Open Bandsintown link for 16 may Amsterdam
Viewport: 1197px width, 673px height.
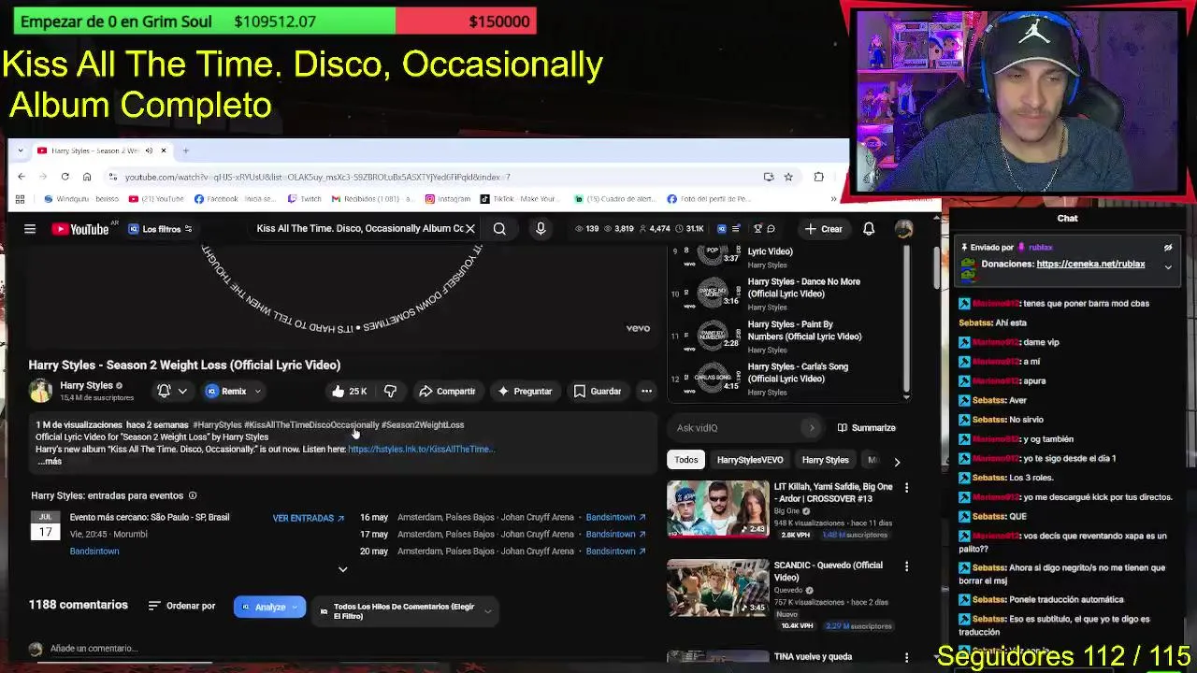tap(615, 517)
